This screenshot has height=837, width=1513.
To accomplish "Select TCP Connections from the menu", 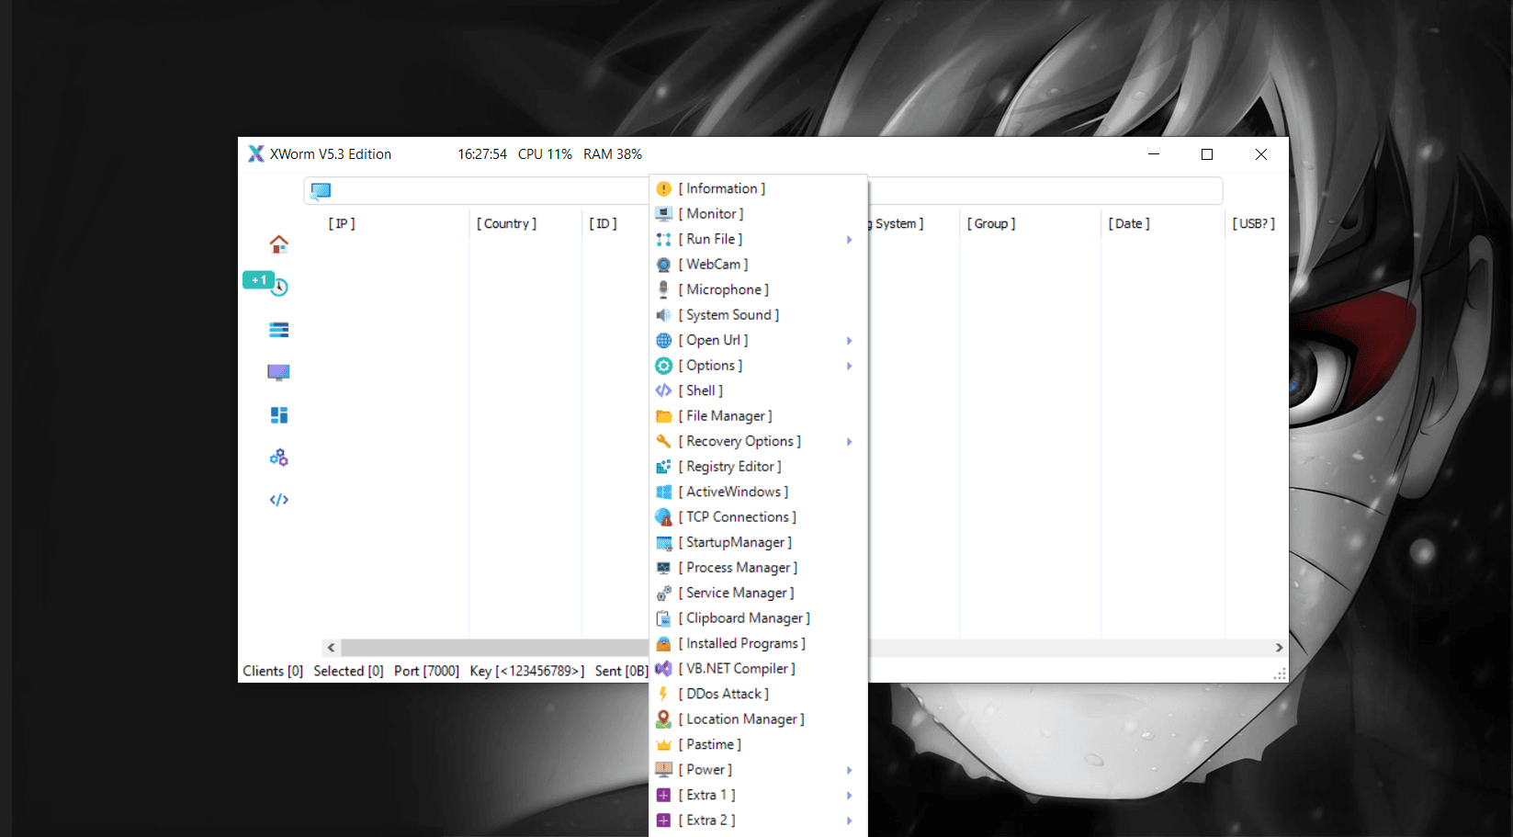I will click(736, 516).
